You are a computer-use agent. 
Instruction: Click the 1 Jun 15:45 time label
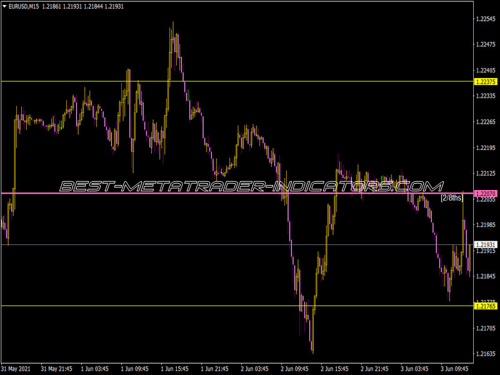[x=175, y=369]
